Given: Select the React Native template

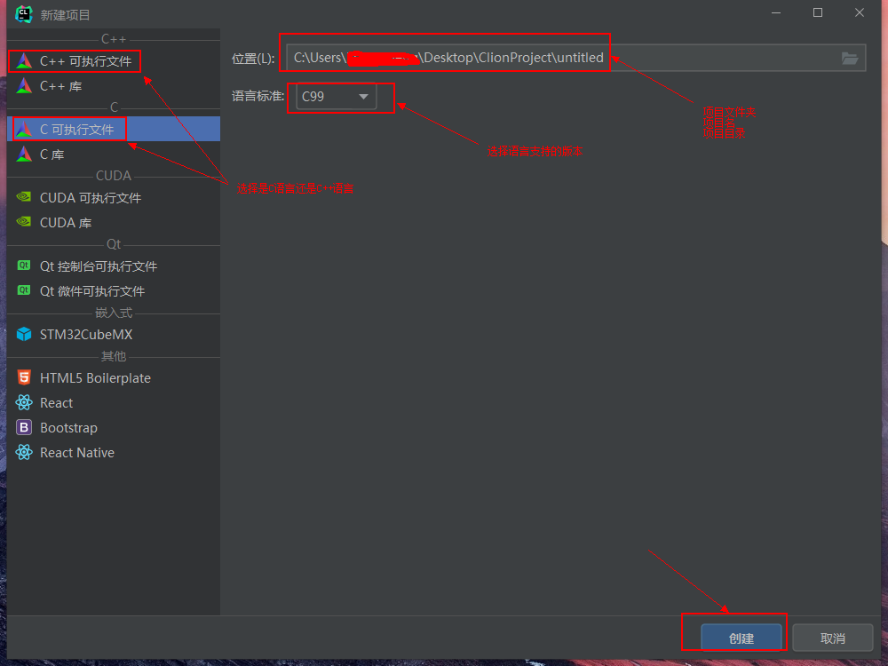Looking at the screenshot, I should (x=114, y=453).
